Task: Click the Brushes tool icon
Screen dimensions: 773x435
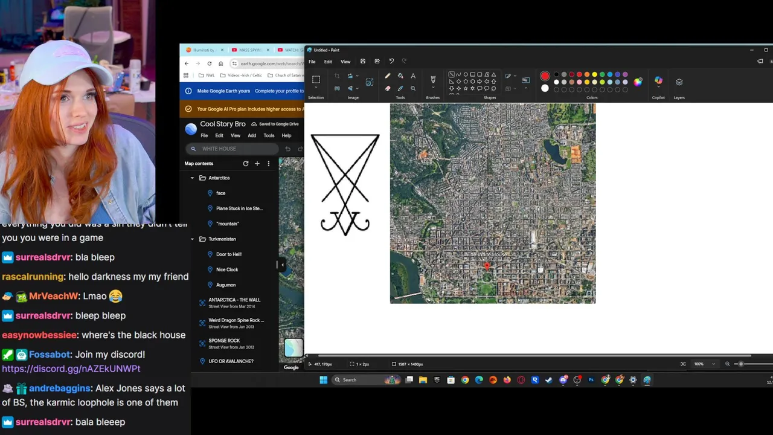Action: [433, 79]
